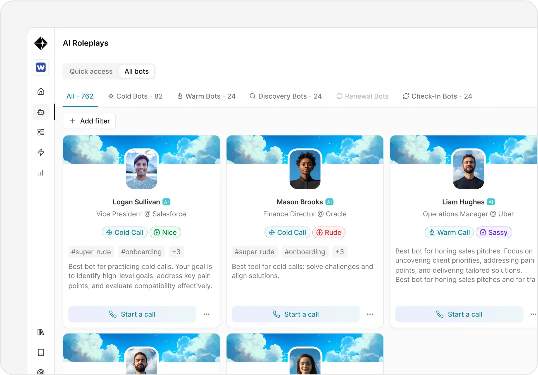Open the Home icon in the sidebar
Image resolution: width=538 pixels, height=375 pixels.
coord(41,91)
